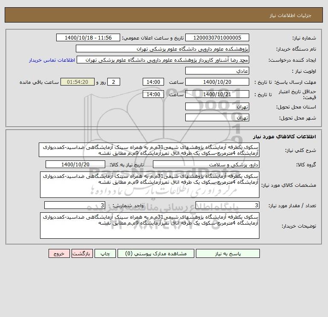Click the بازگشت back button
328x317 pixels.
[x=82, y=254]
